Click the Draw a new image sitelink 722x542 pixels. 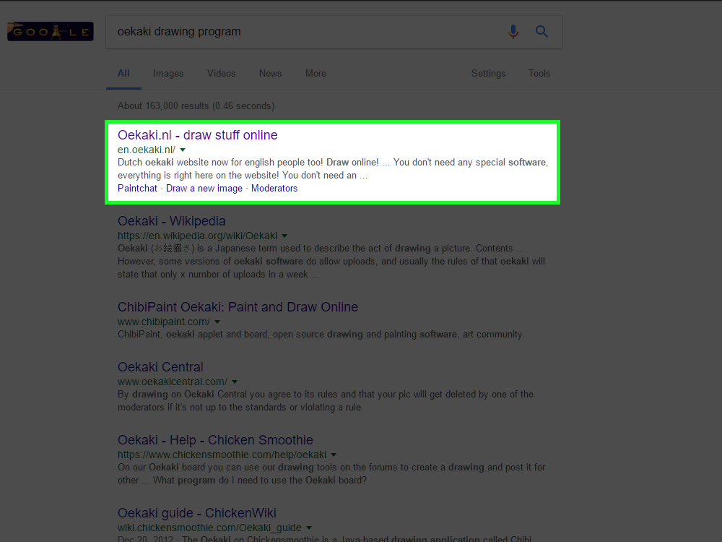204,189
